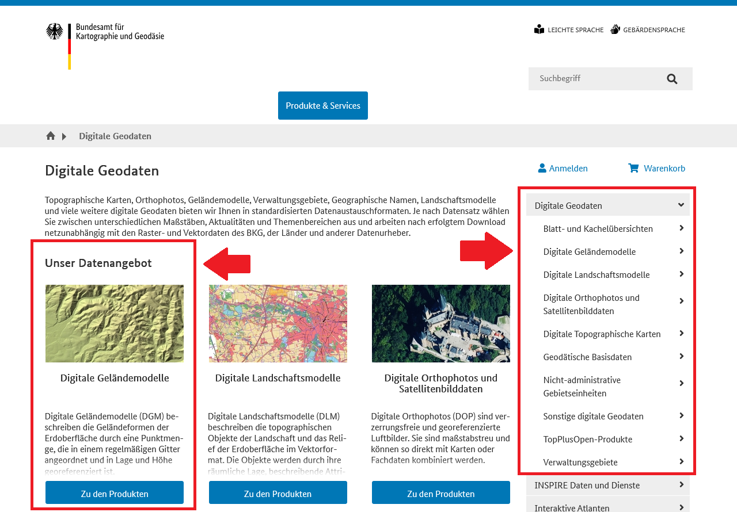This screenshot has height=512, width=737.
Task: Expand Sonstige digitale Geodaten chevron
Action: [x=681, y=415]
